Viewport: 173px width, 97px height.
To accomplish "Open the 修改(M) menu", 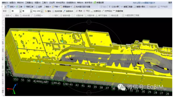I will point(20,3).
